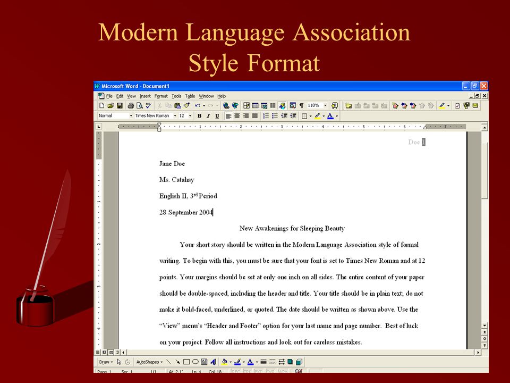Save the document with floppy icon

point(120,105)
